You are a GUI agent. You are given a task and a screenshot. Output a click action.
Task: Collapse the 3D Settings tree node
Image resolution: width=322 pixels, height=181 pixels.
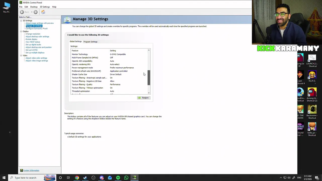21,21
